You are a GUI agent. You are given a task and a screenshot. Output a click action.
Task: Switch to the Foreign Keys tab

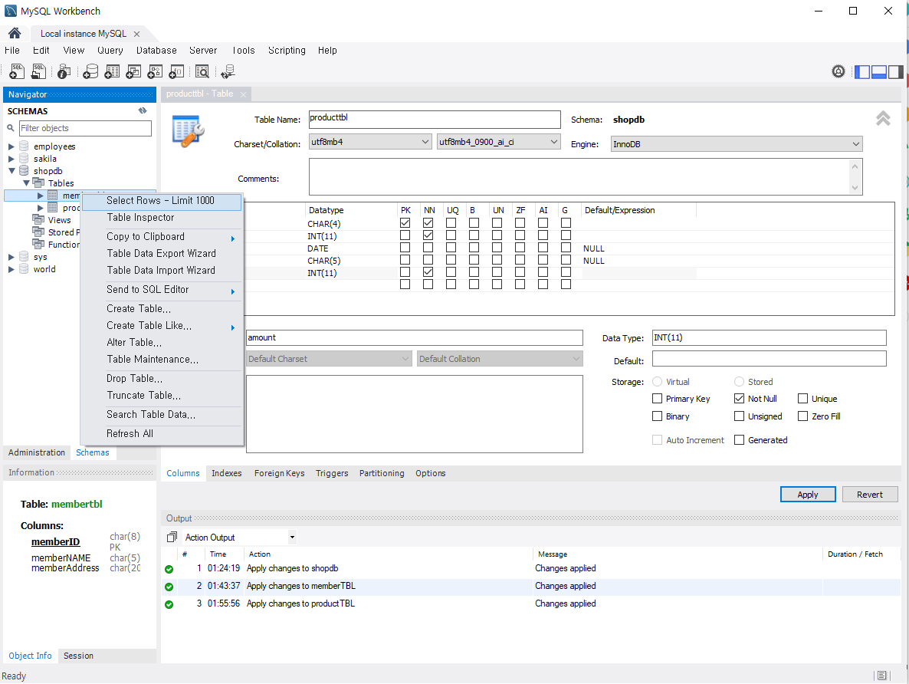(x=280, y=473)
